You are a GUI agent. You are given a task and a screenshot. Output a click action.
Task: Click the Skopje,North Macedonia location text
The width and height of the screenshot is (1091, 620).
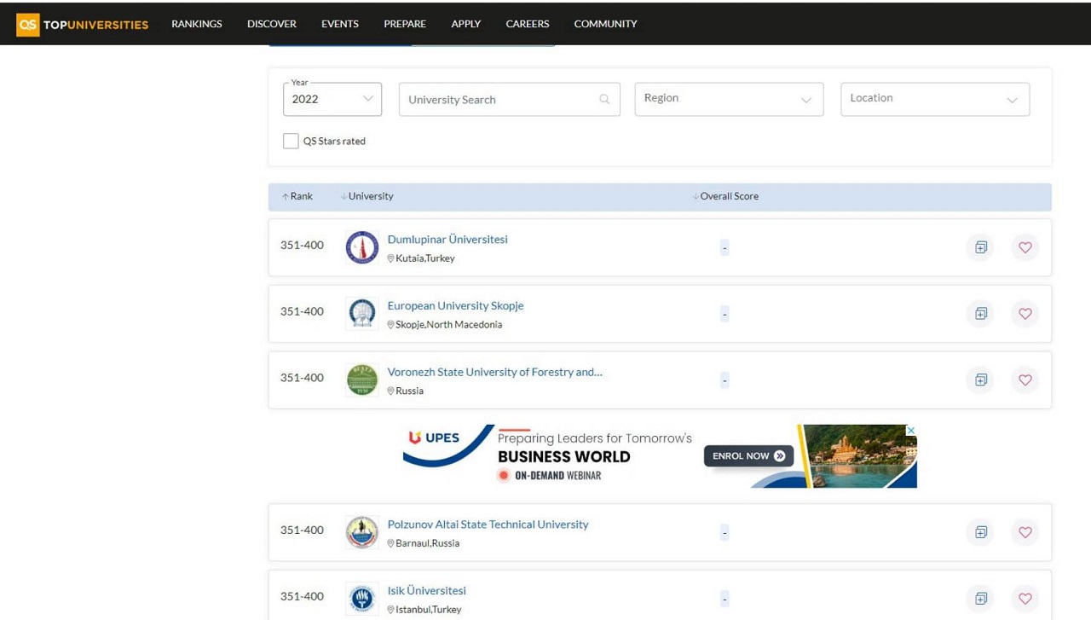449,325
